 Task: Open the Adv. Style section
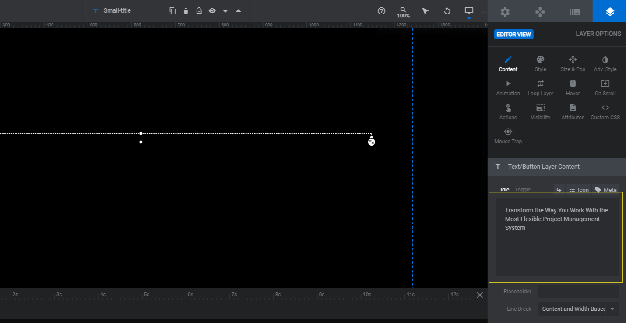605,64
